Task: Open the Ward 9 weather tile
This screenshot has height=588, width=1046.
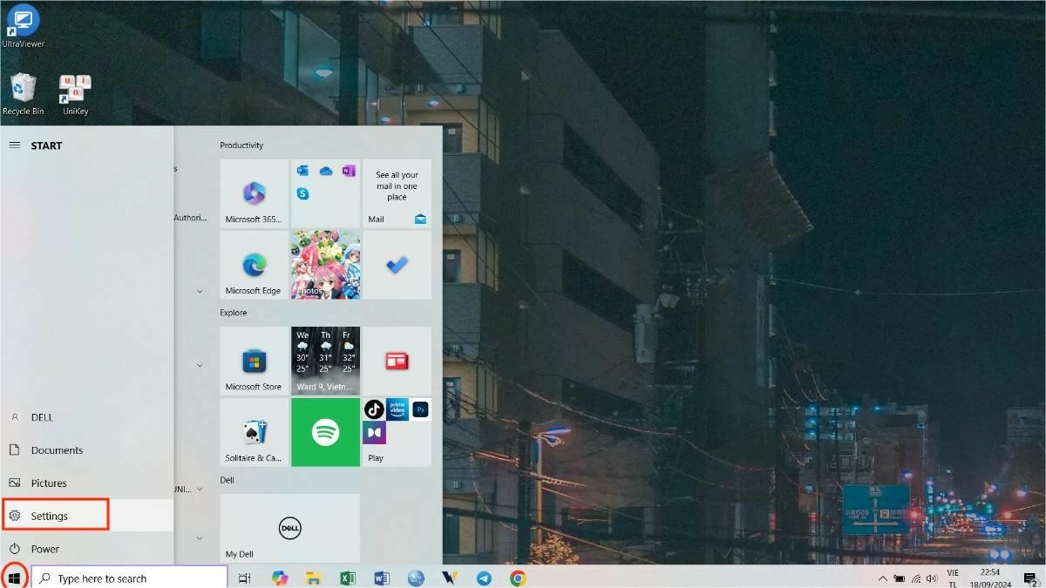Action: coord(325,360)
